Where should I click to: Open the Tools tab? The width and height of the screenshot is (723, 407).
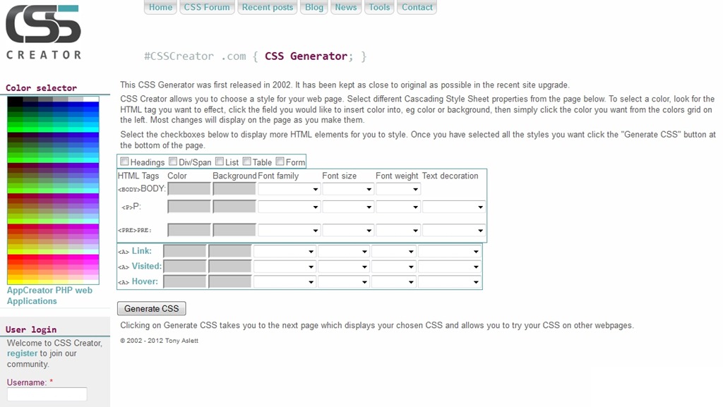coord(379,7)
